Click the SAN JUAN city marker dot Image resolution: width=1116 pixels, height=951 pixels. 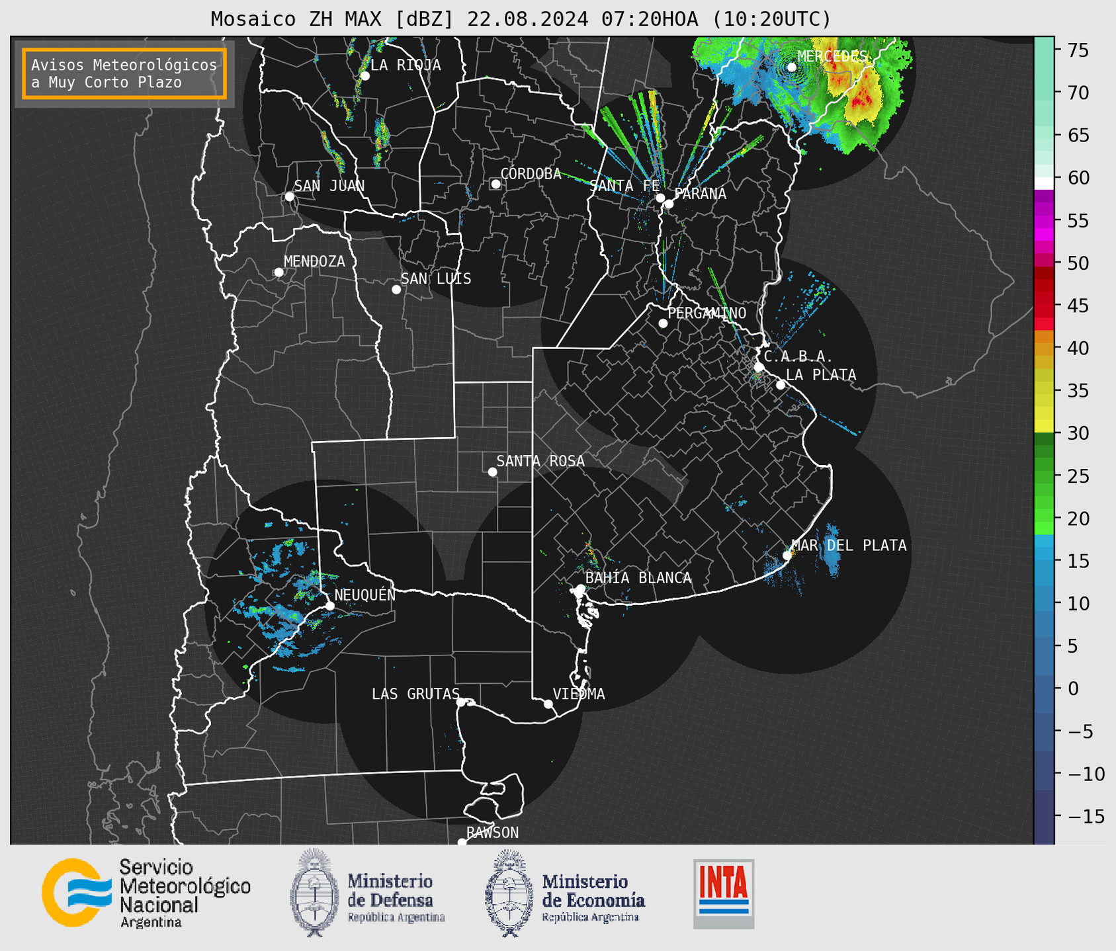coord(289,196)
